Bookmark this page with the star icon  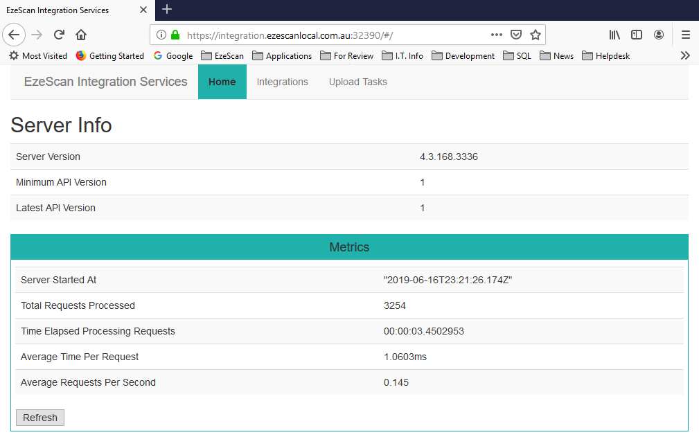click(x=535, y=35)
